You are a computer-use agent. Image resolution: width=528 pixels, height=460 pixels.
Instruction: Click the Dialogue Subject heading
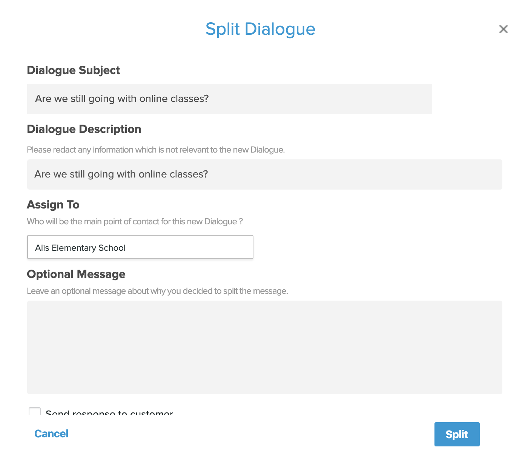pos(73,70)
